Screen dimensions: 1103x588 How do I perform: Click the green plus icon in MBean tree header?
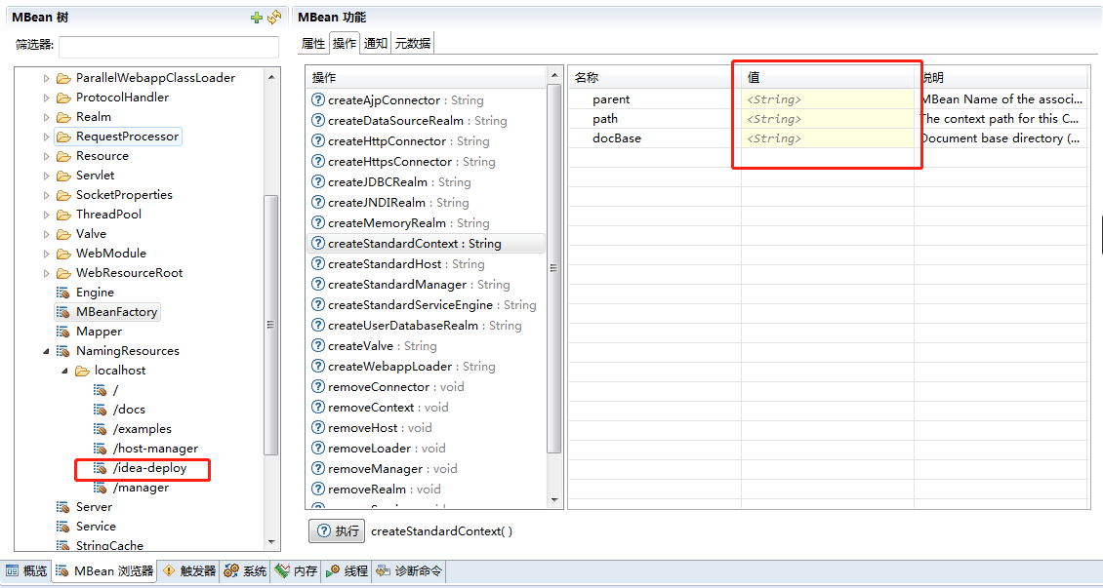click(x=257, y=18)
